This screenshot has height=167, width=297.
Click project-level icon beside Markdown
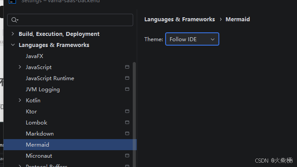127,133
